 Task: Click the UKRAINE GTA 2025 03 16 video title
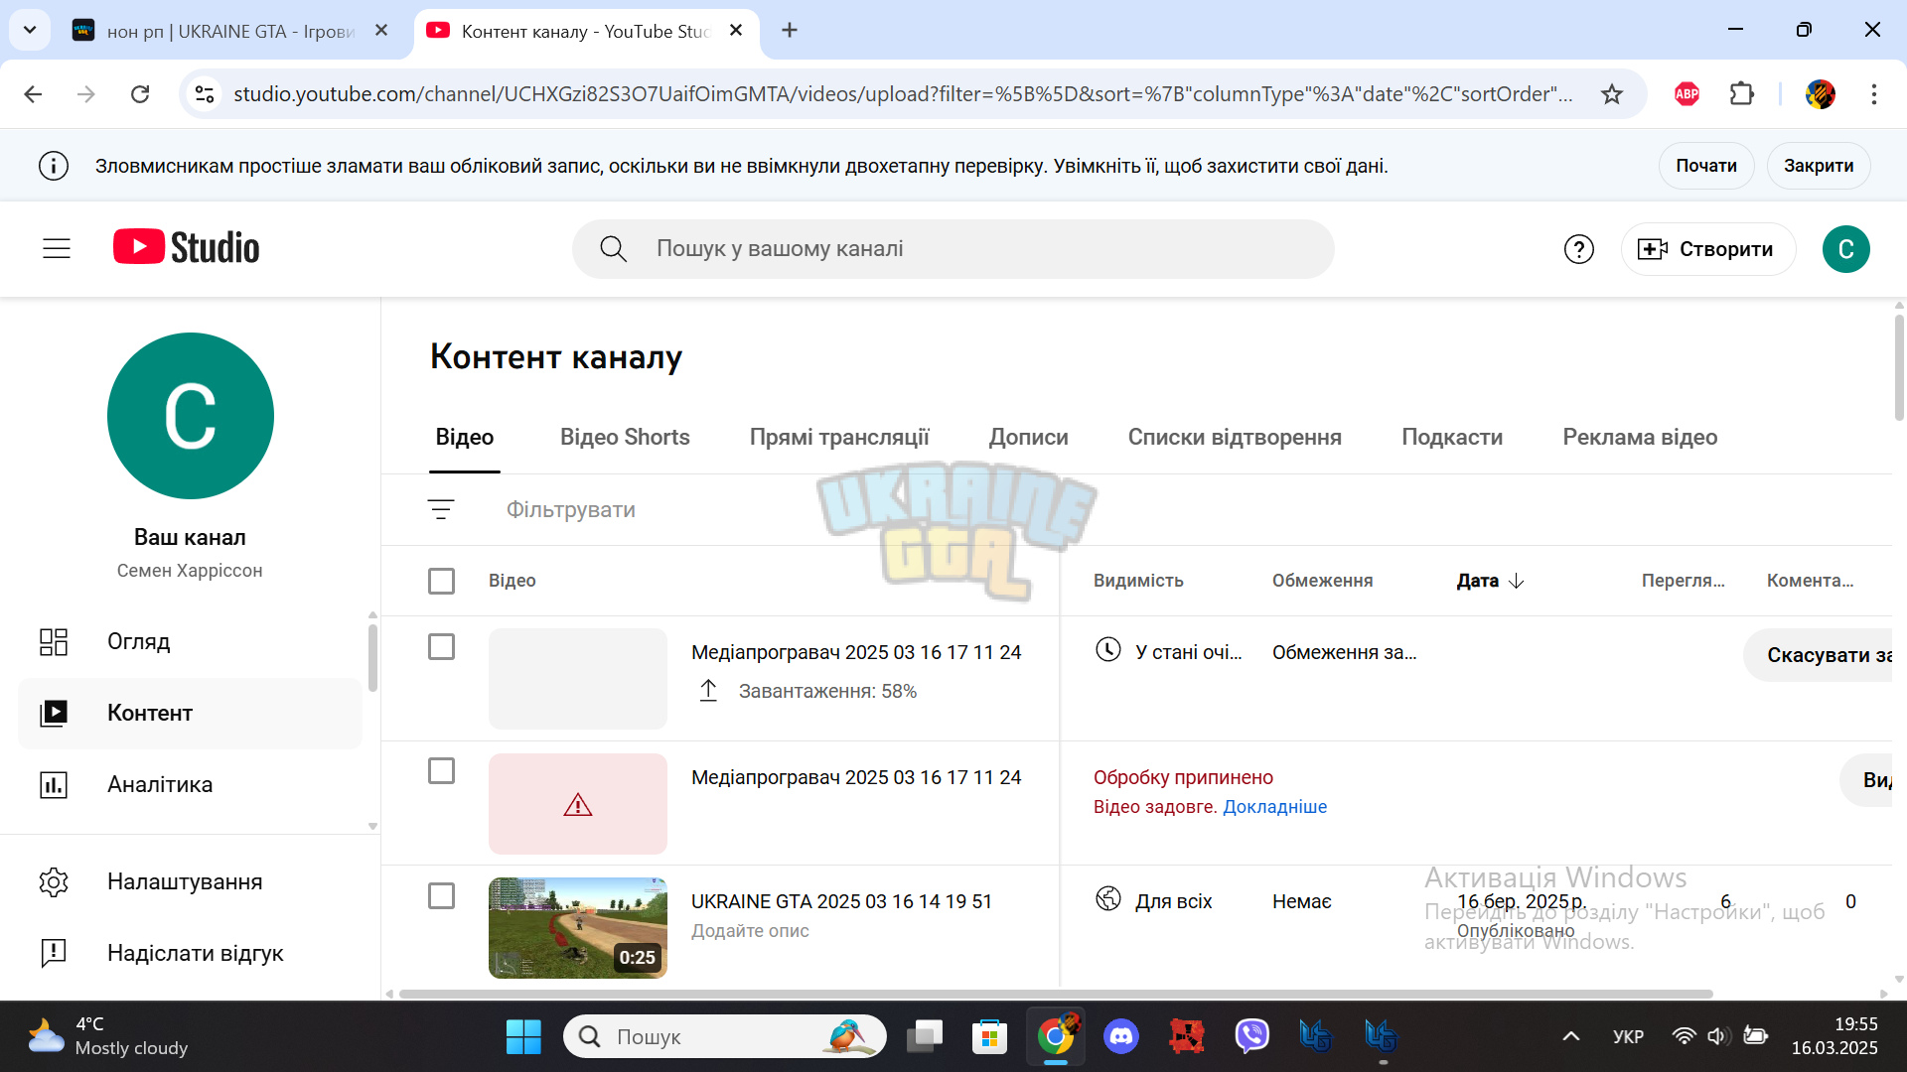pyautogui.click(x=841, y=901)
